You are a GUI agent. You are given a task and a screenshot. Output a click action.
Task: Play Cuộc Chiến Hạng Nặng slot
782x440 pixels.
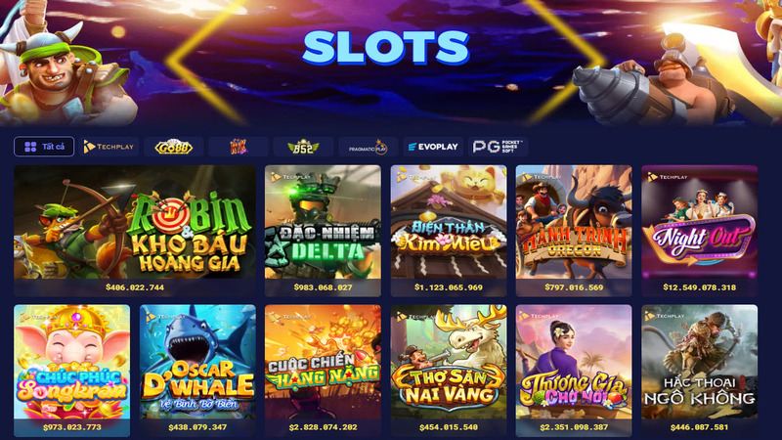point(323,371)
